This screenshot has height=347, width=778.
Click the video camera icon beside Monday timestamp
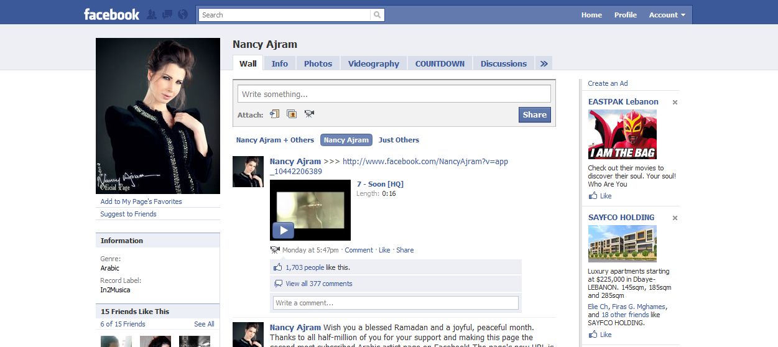point(275,250)
